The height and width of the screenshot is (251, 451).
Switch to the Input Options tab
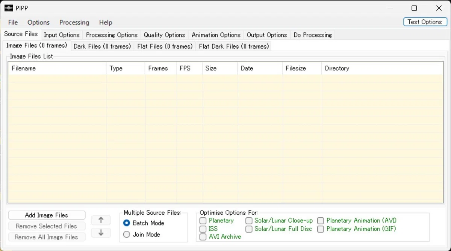click(x=62, y=35)
